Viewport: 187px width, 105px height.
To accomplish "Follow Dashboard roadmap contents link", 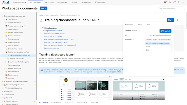I will click(51, 48).
